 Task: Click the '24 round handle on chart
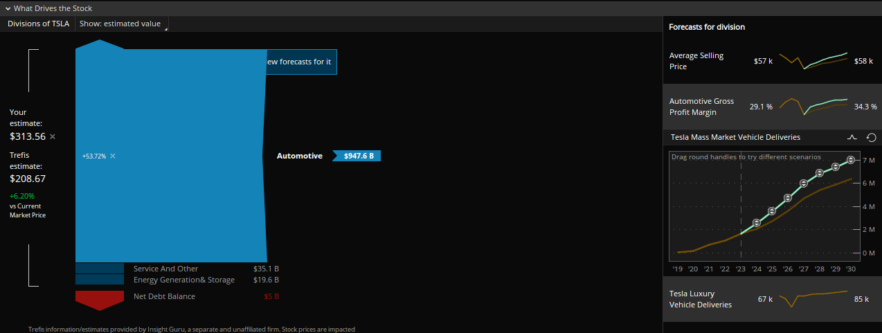(x=756, y=223)
